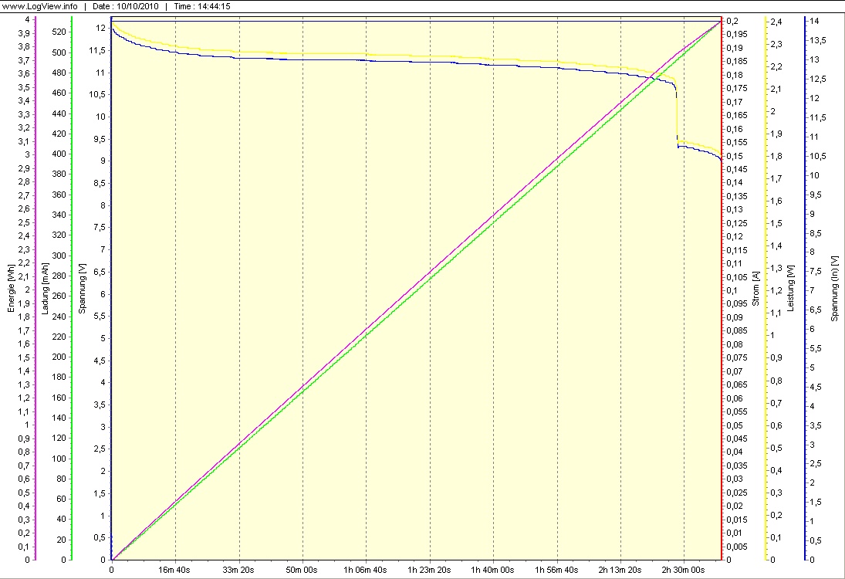Click the 2h 30m 00s time tick label
845x579 pixels.
[683, 570]
